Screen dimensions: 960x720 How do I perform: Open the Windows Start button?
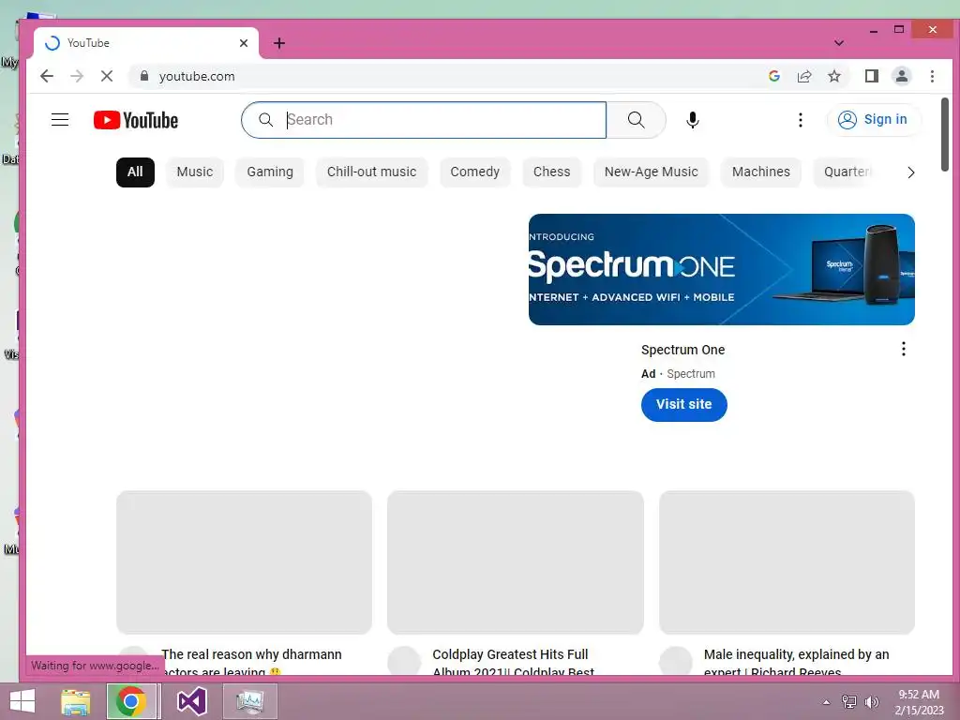22,701
